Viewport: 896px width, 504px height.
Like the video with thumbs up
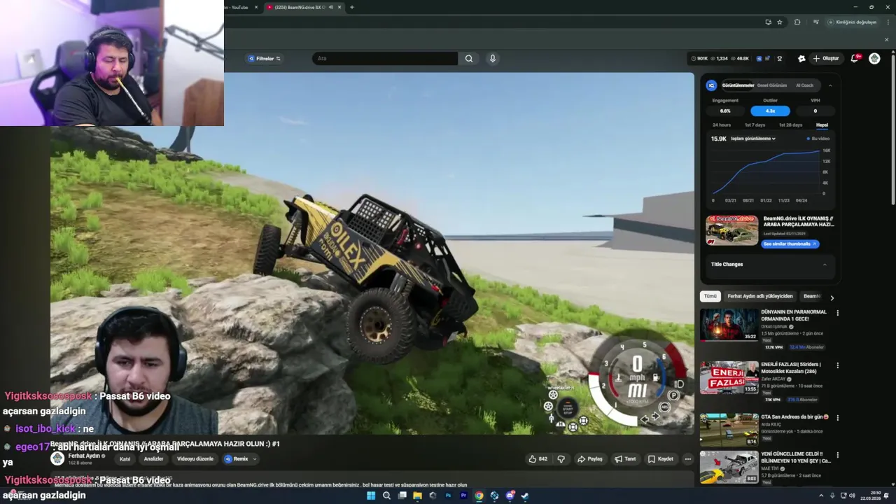538,459
